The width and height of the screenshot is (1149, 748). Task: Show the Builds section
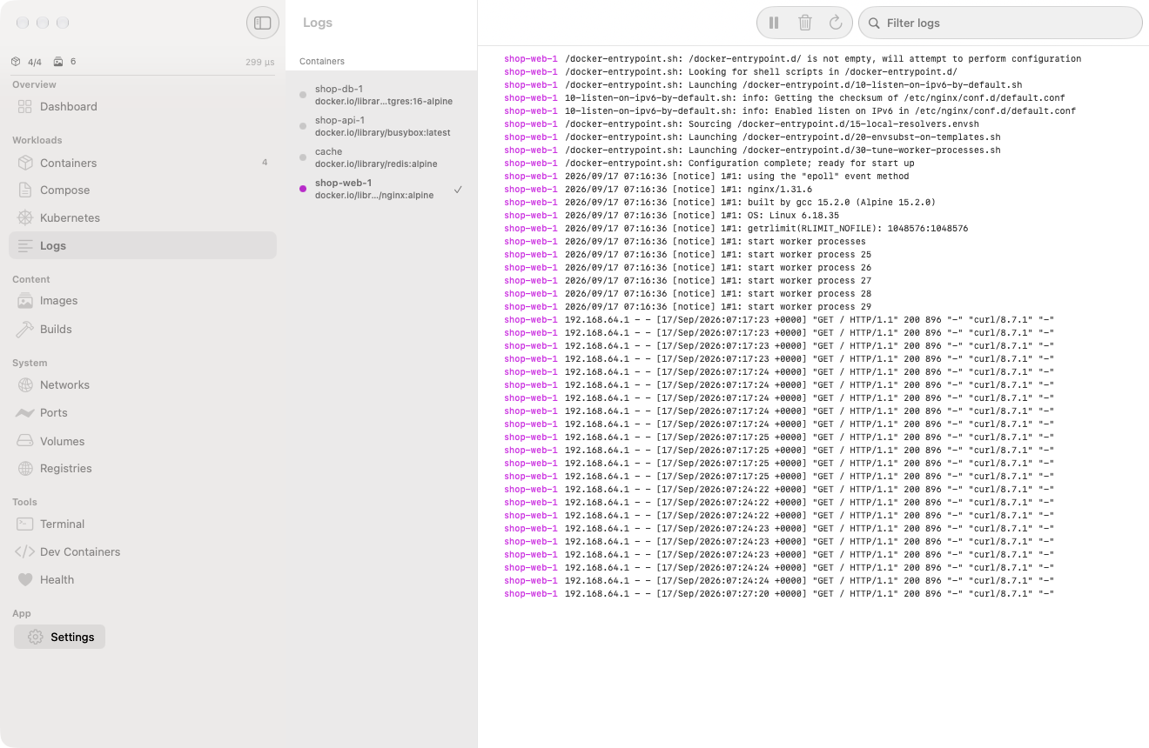click(x=143, y=330)
